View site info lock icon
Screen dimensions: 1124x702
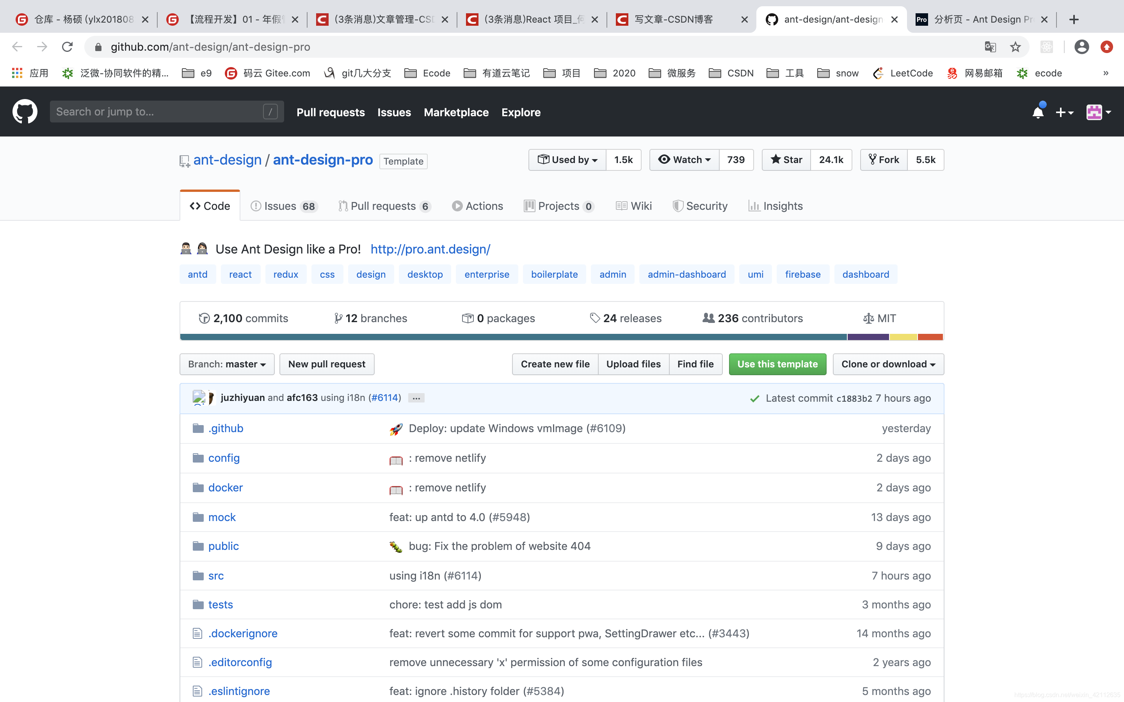tap(98, 47)
